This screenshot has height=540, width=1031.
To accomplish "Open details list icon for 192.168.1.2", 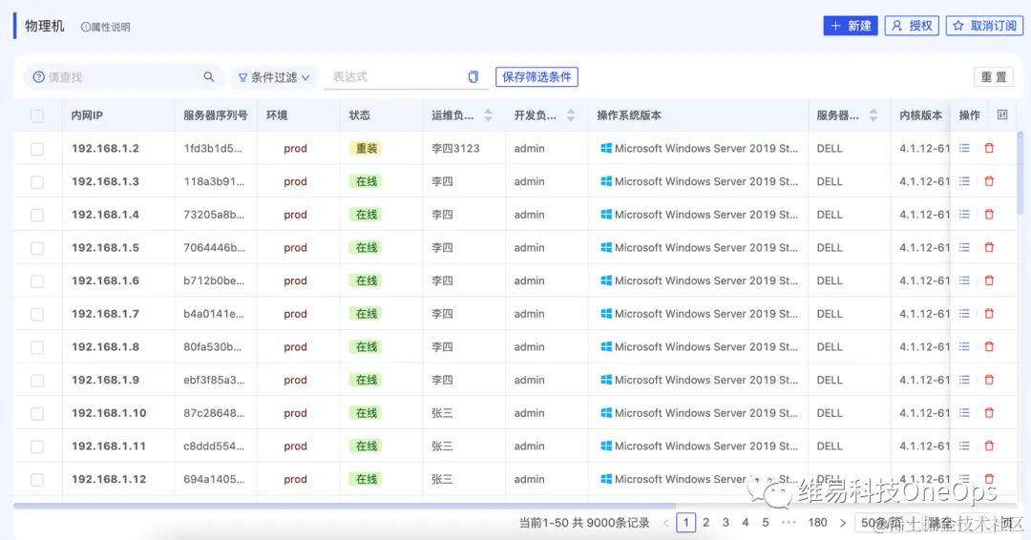I will point(964,149).
